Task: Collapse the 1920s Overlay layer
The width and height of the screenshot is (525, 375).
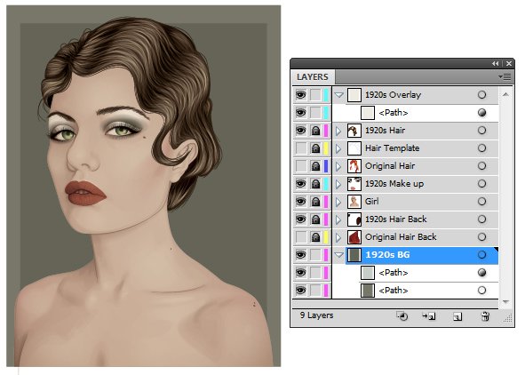Action: pos(338,95)
